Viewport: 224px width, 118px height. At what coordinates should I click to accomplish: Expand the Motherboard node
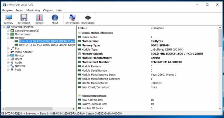click(x=8, y=34)
